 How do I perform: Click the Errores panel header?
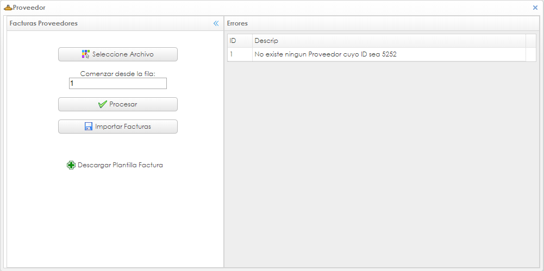click(382, 23)
